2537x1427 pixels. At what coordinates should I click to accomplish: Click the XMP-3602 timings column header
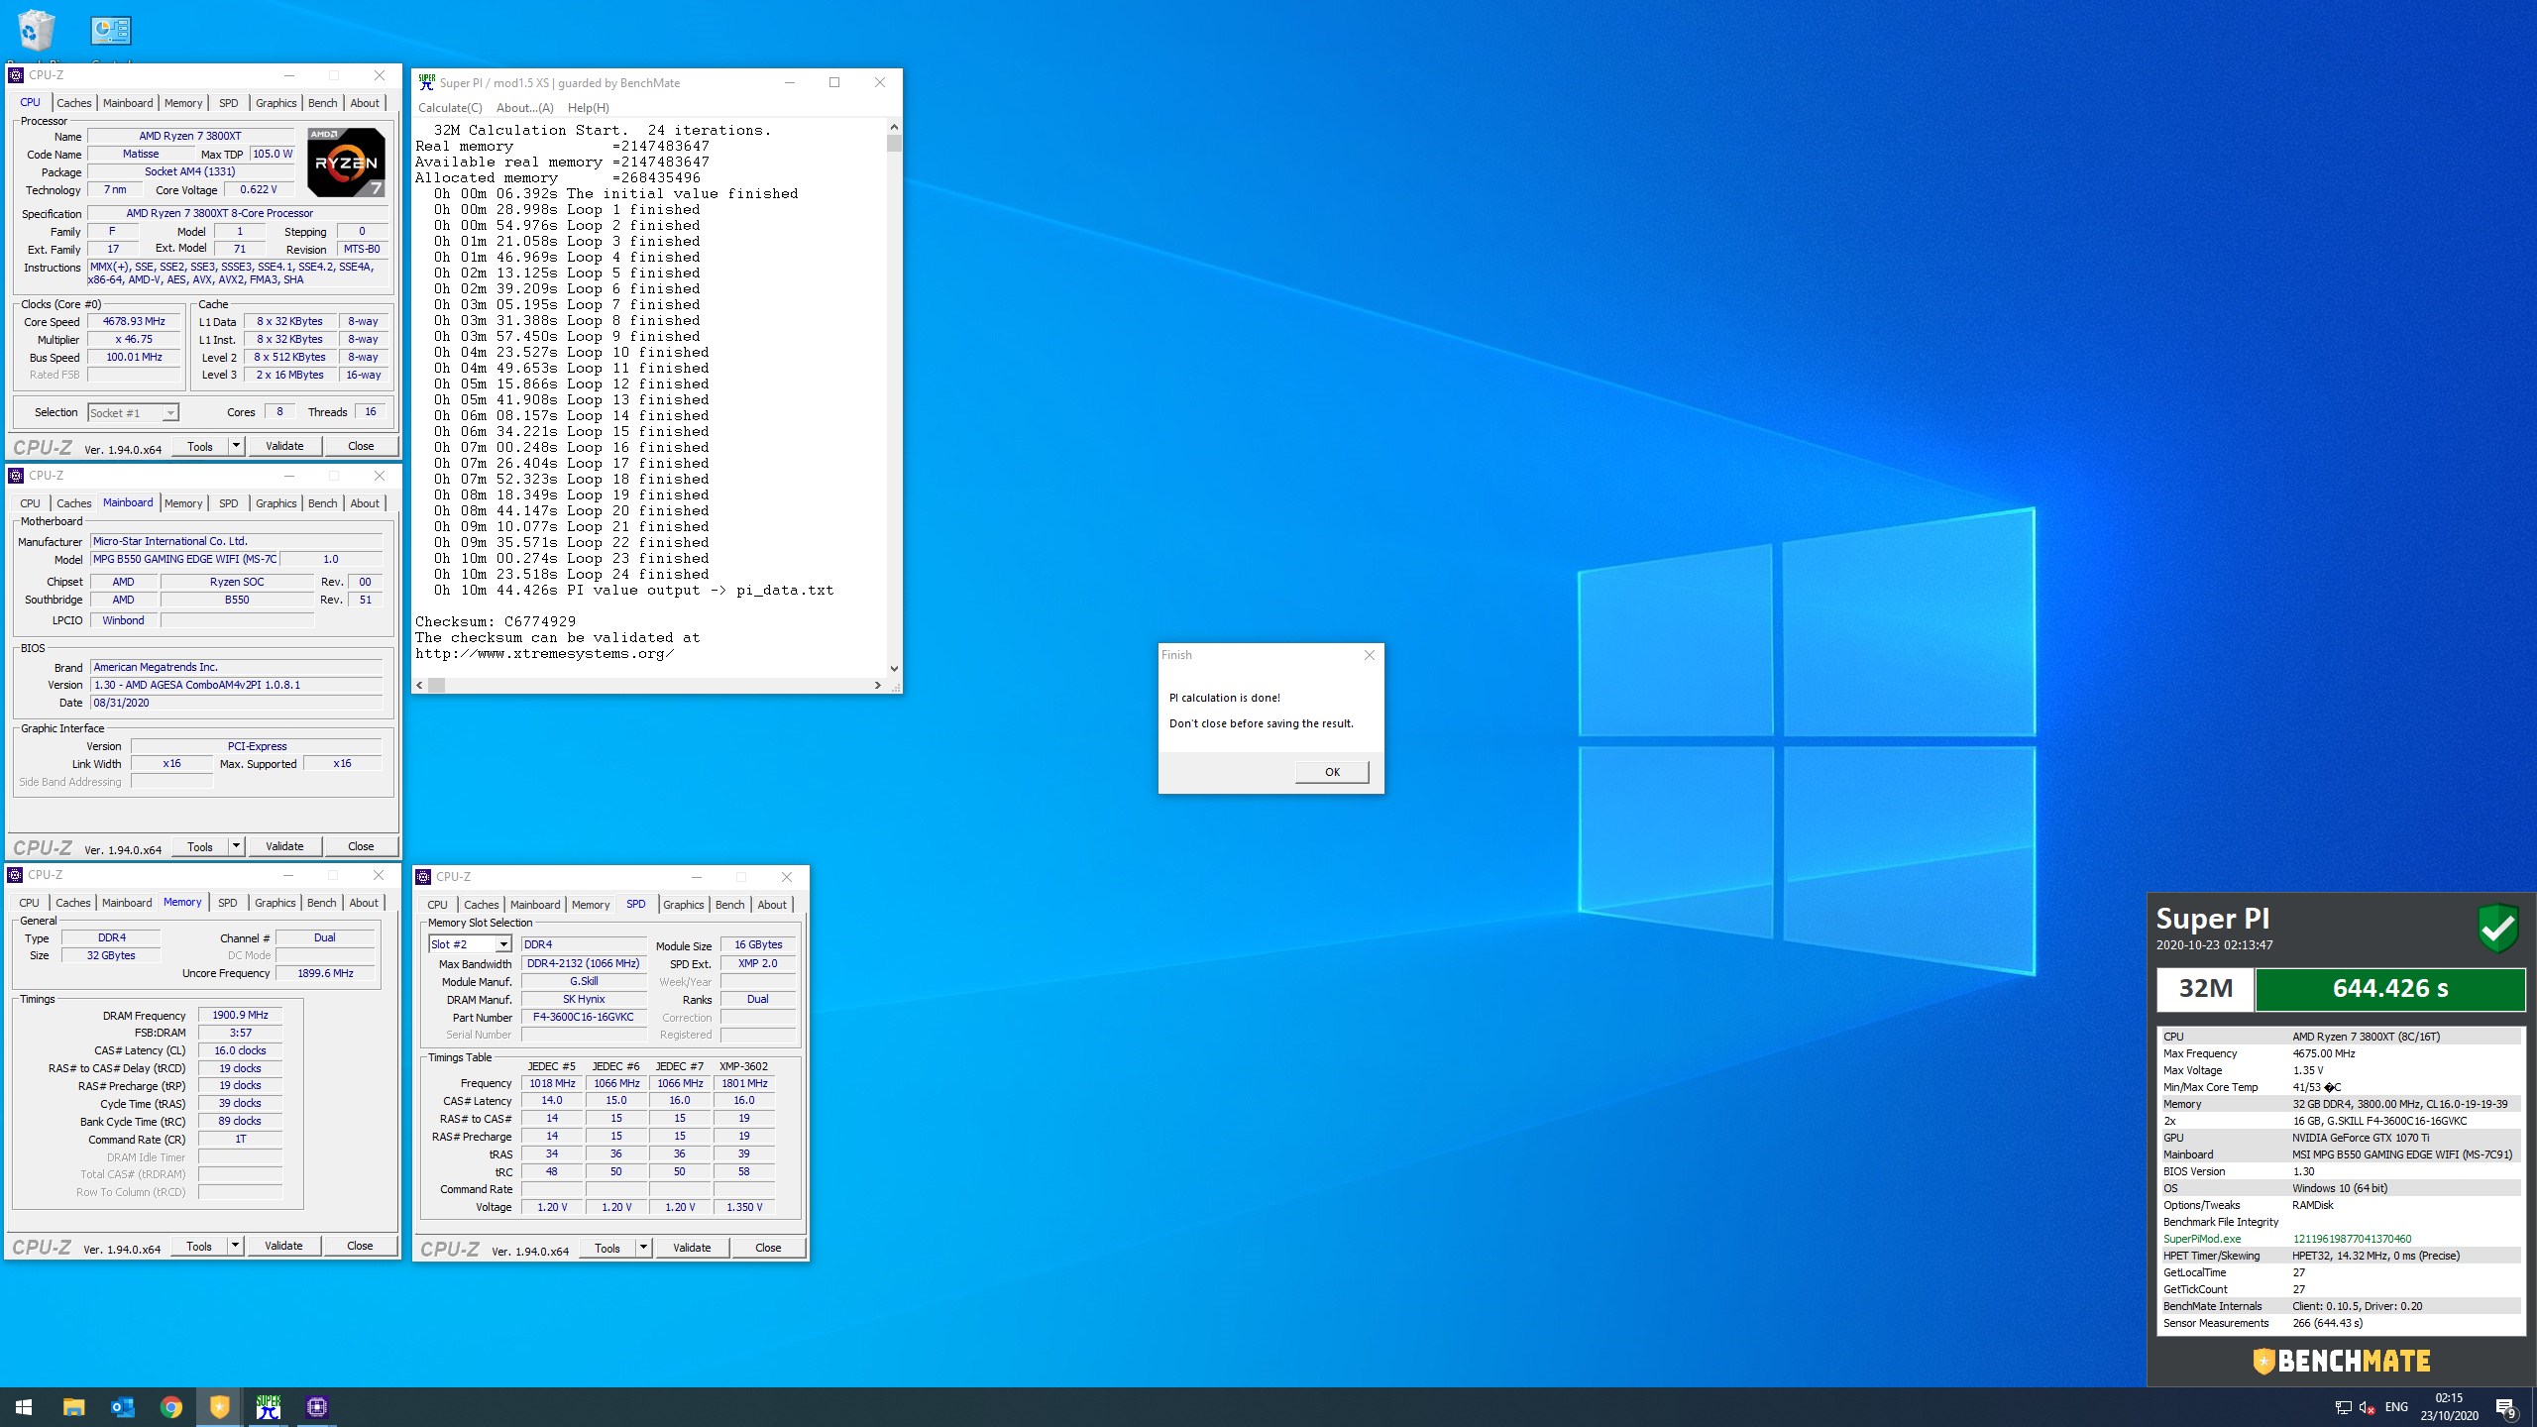click(x=743, y=1066)
